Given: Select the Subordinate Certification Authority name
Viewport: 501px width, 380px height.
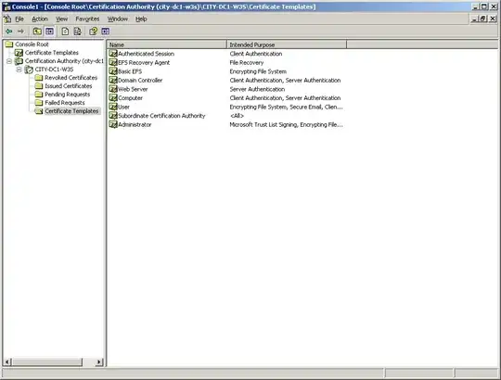Looking at the screenshot, I should [x=161, y=116].
